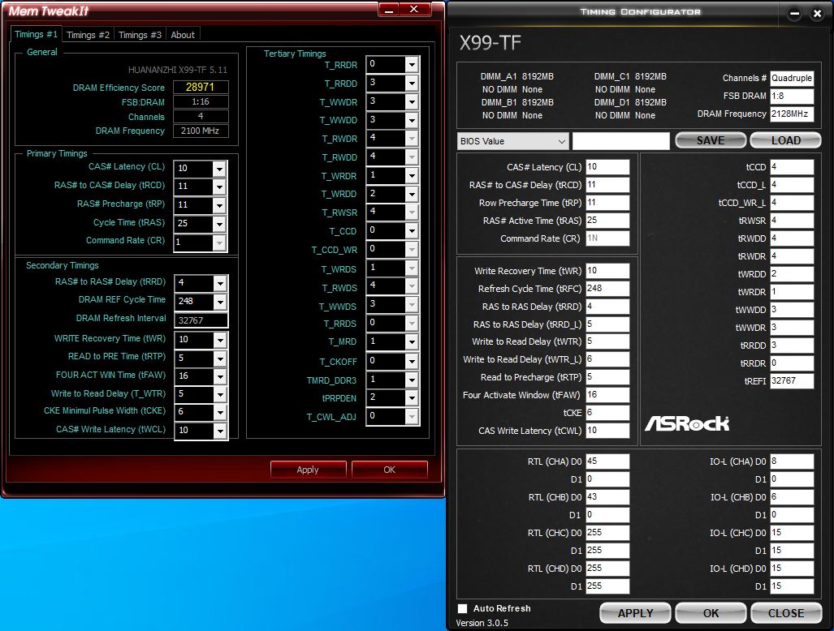Screen dimensions: 834x631
Task: Switch to the Timings #2 tab
Action: click(x=88, y=35)
